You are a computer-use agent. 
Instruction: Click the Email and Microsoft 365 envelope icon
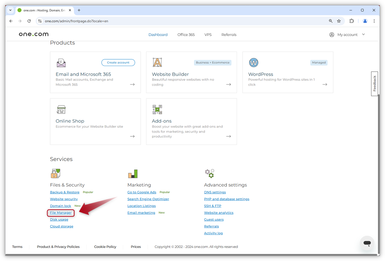61,63
